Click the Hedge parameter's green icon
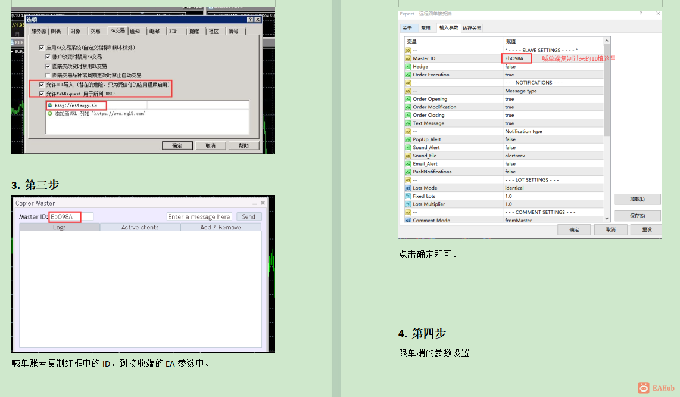The width and height of the screenshot is (680, 397). coord(408,66)
